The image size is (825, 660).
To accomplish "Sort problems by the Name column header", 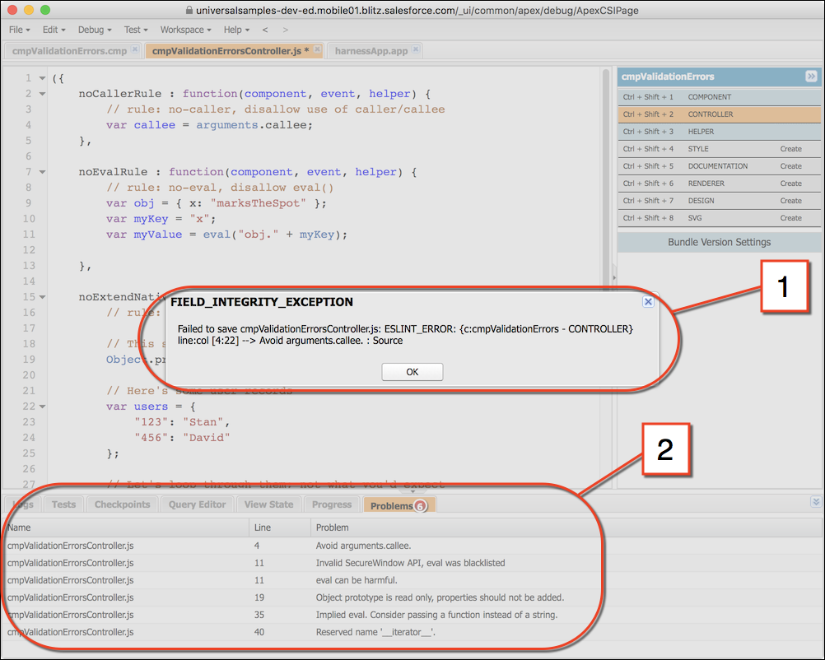I will pyautogui.click(x=126, y=528).
